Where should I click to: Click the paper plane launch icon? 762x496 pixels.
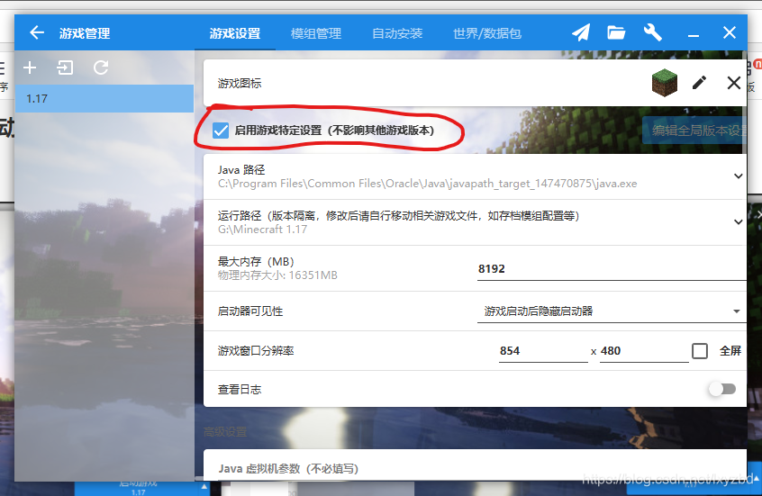581,32
